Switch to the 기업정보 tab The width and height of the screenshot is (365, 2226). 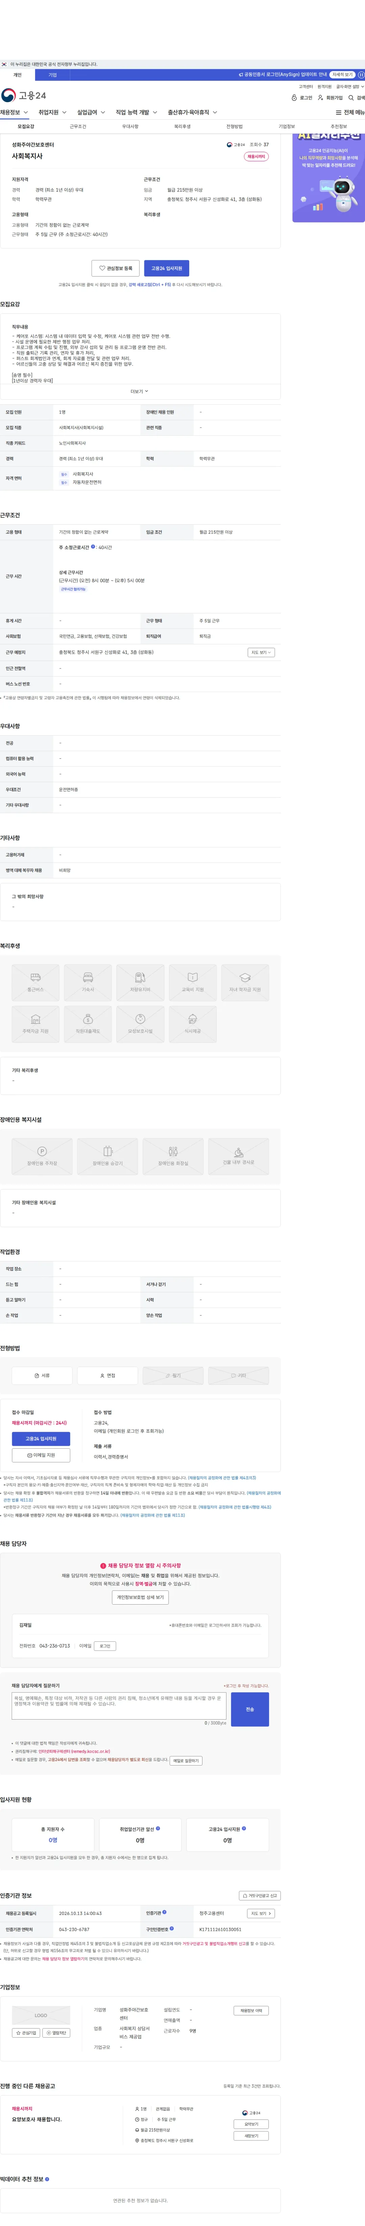[287, 126]
